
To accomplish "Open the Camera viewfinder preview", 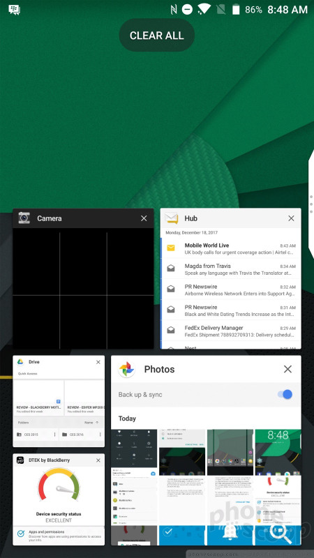I will click(83, 289).
